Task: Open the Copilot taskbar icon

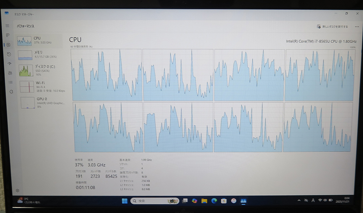Action: (x=195, y=201)
